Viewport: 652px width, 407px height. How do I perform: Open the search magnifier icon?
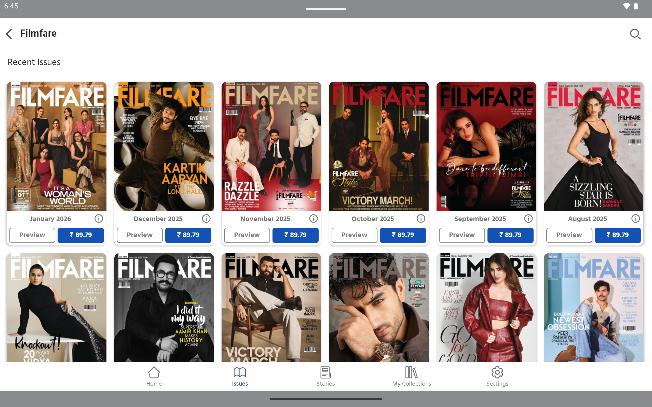coord(635,34)
